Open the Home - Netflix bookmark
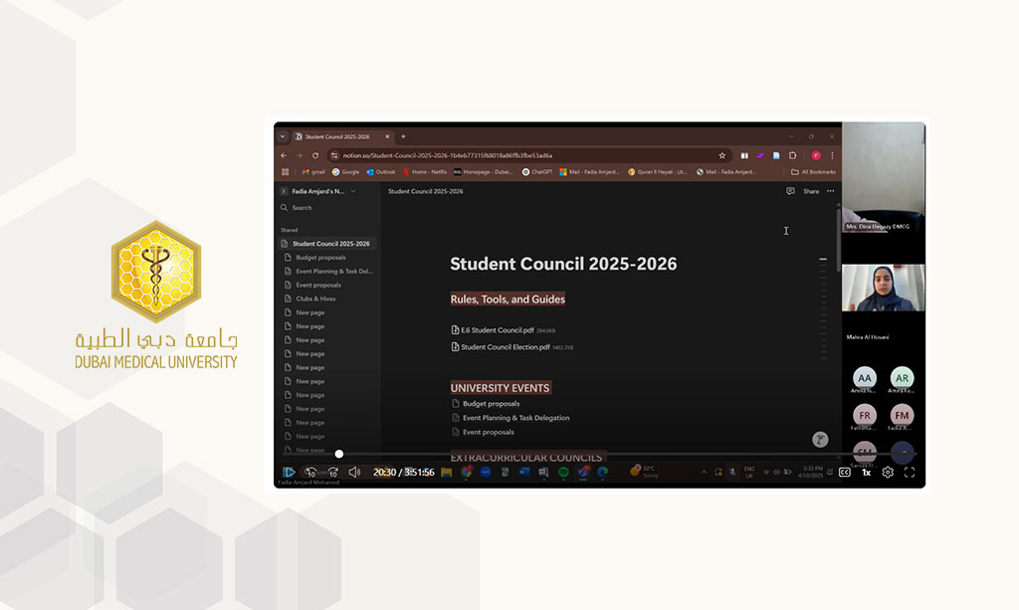The height and width of the screenshot is (610, 1019). (425, 172)
